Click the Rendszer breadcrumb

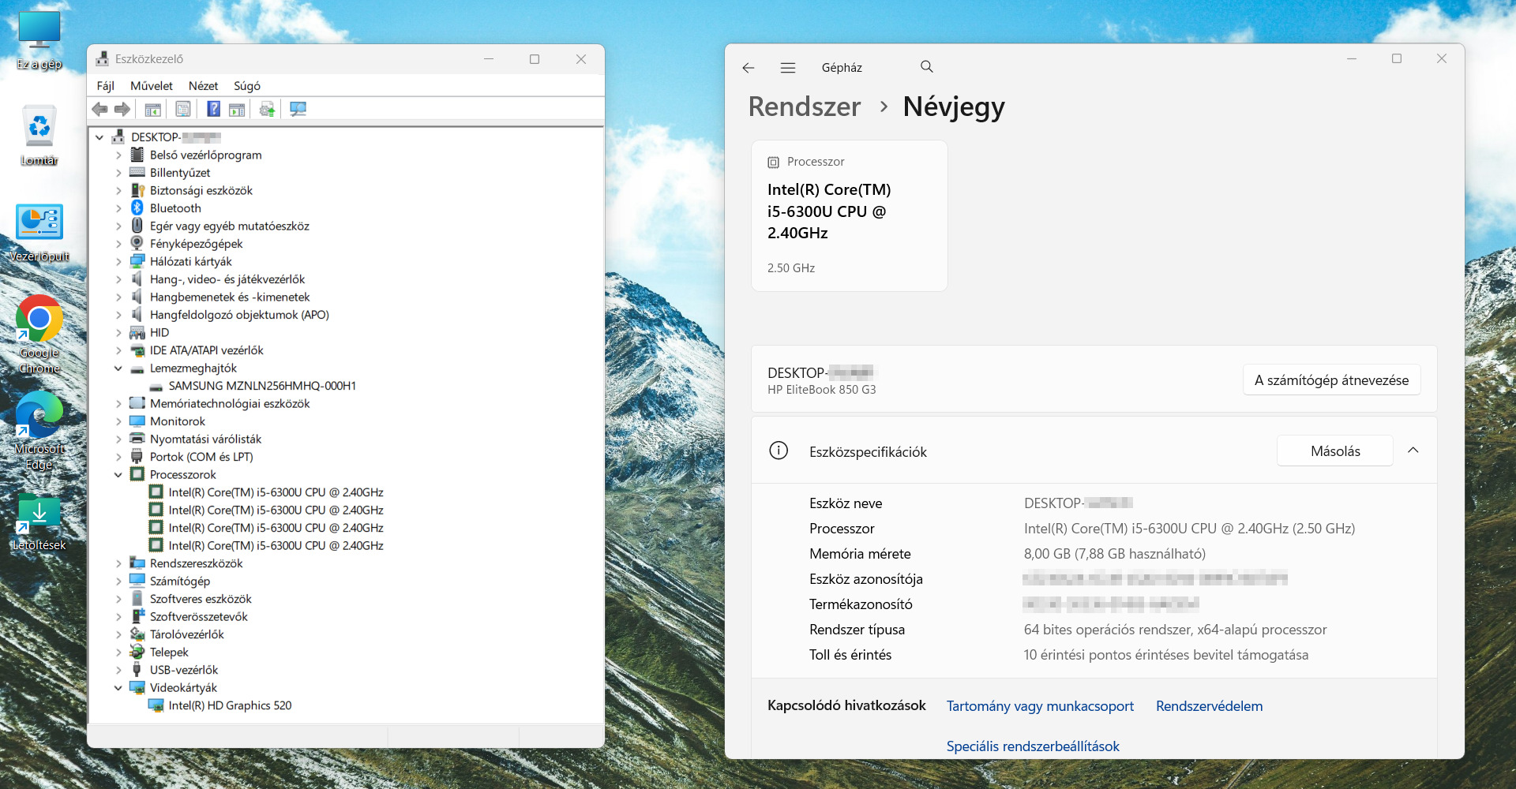coord(804,107)
